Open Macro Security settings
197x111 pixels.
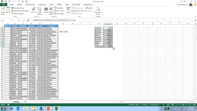point(18,14)
